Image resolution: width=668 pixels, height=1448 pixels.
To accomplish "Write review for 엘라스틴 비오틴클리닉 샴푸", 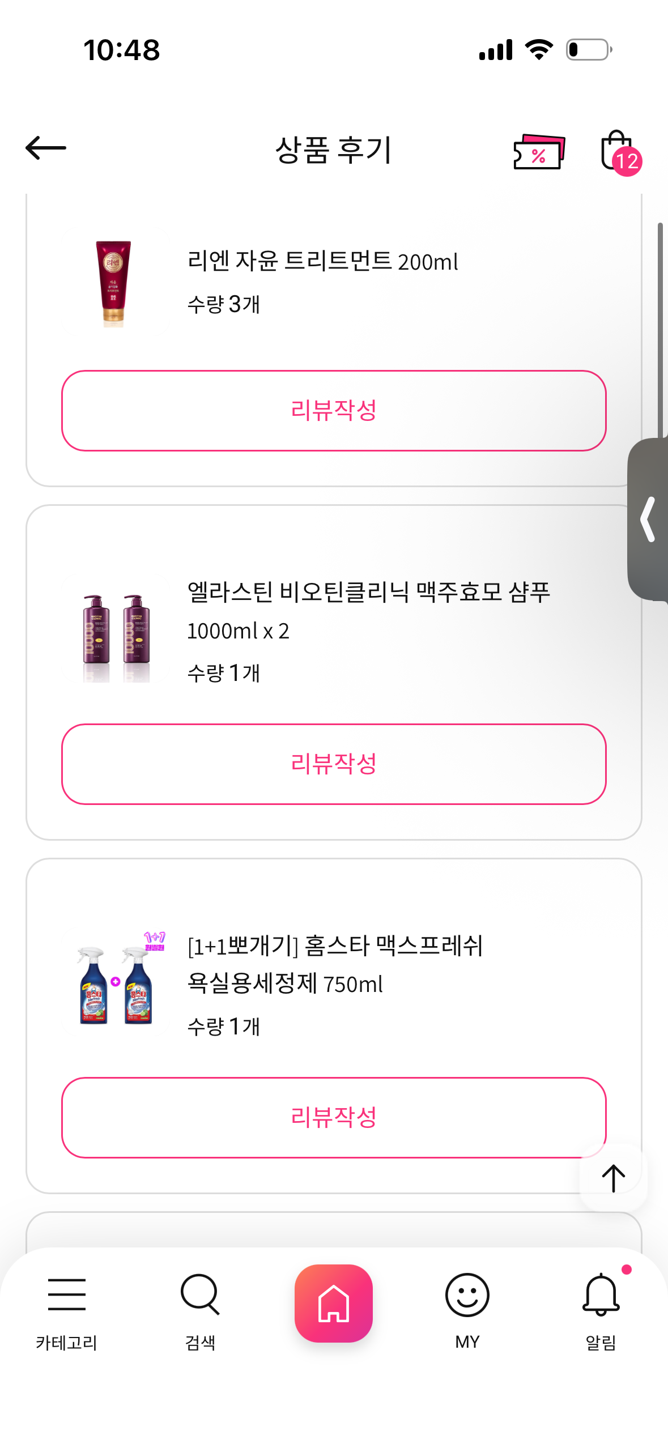I will (x=334, y=764).
